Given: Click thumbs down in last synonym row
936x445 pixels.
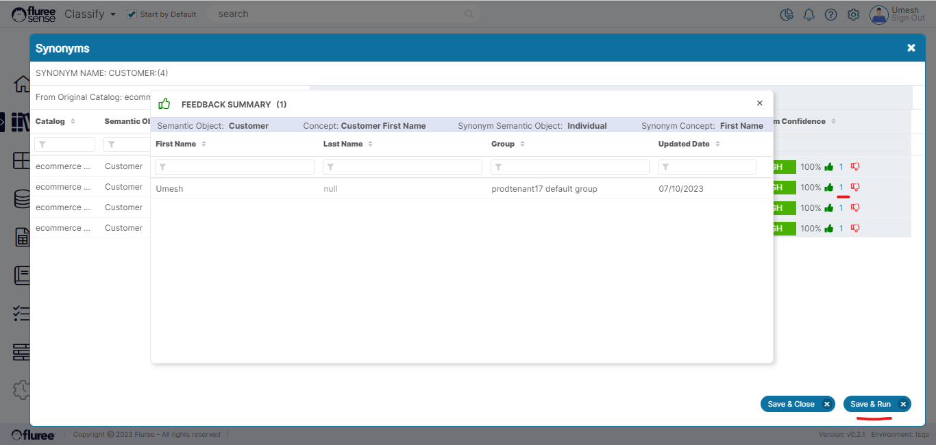Looking at the screenshot, I should (855, 229).
